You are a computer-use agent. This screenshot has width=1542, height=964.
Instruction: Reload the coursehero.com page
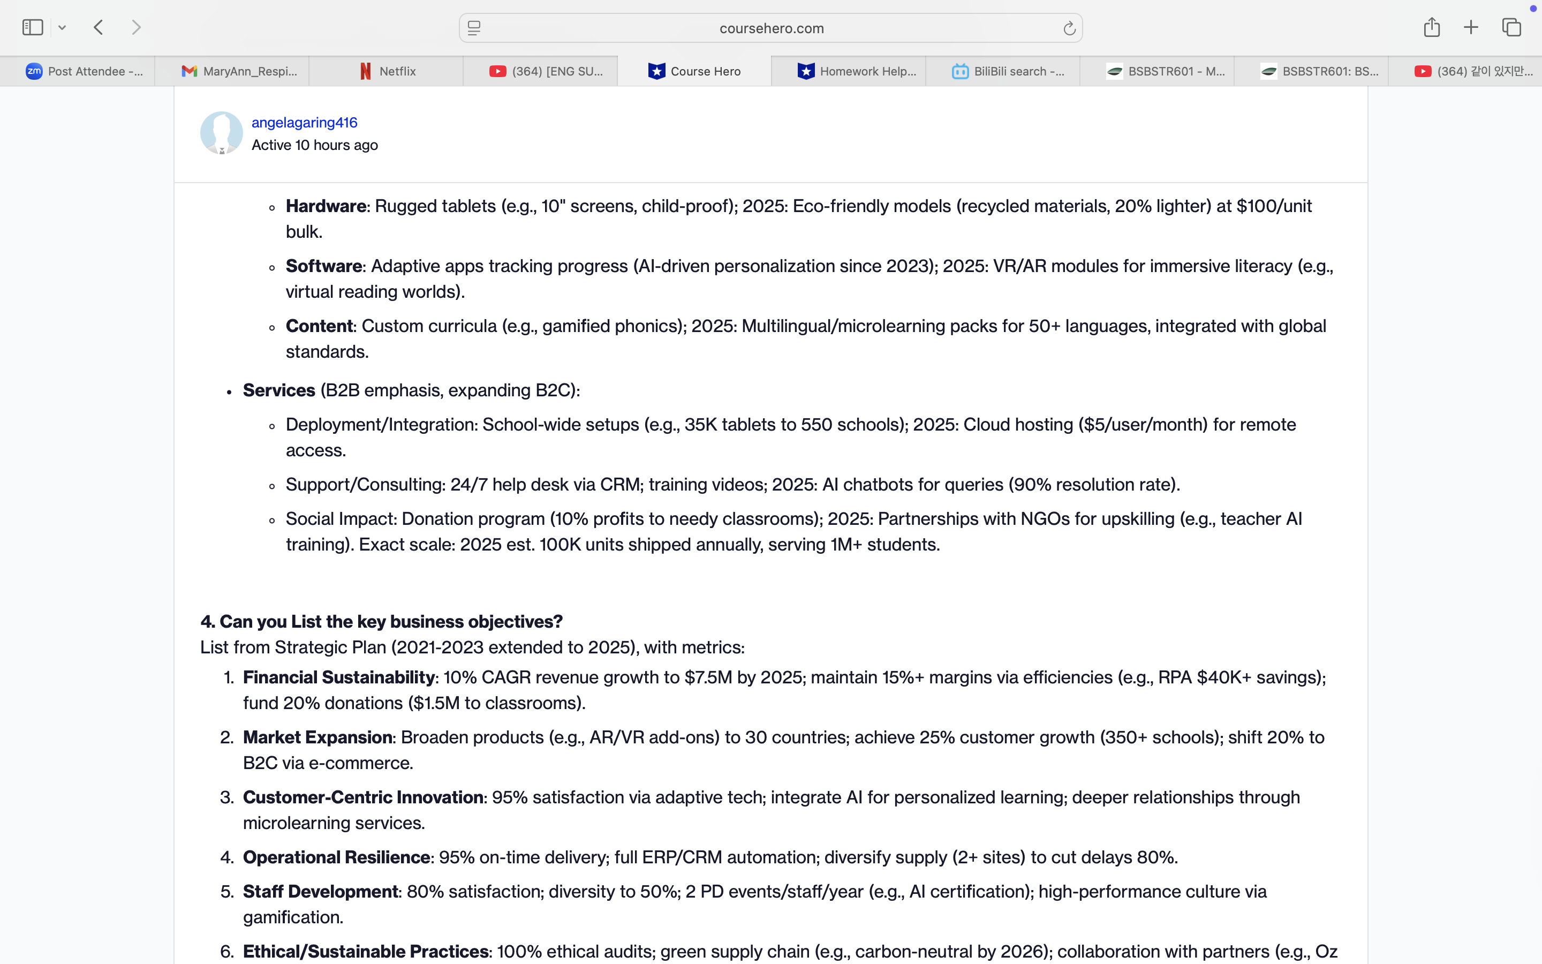click(1069, 28)
